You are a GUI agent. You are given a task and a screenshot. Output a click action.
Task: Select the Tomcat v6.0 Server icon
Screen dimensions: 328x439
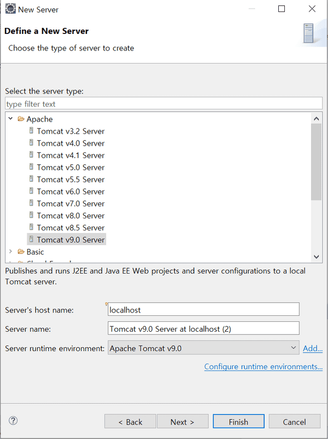tap(32, 191)
